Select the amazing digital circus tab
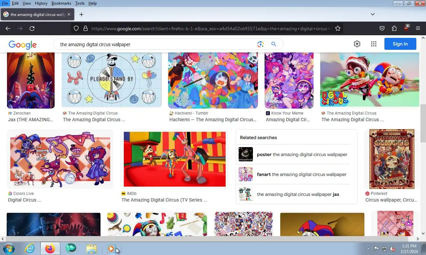Screen dimensions: 426x255 tap(37, 14)
